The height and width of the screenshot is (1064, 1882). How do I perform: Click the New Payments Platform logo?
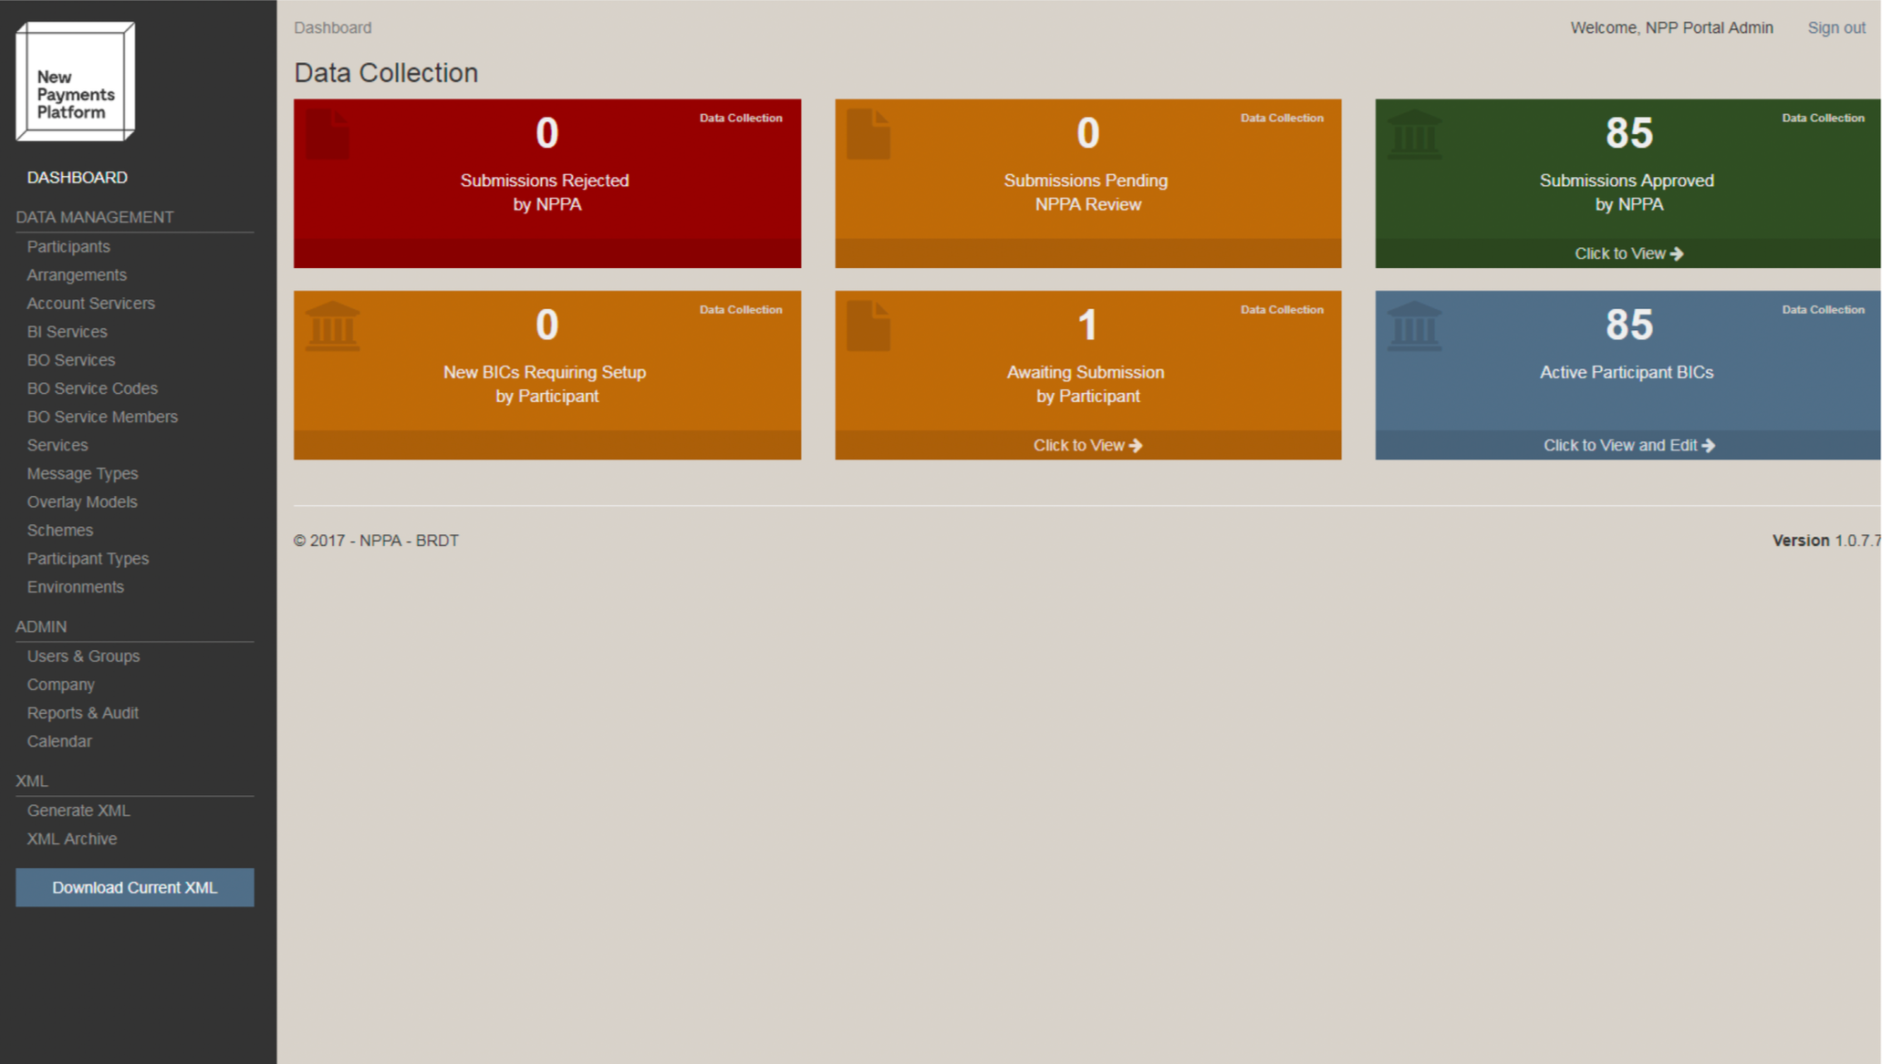click(76, 82)
